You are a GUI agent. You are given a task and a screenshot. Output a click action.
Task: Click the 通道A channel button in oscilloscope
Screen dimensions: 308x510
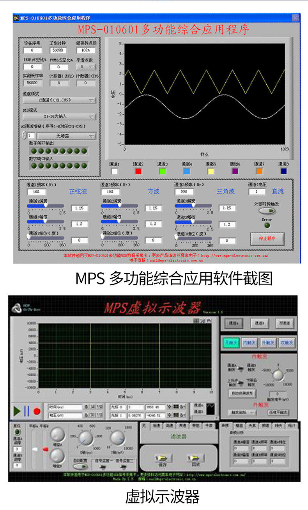point(234,323)
